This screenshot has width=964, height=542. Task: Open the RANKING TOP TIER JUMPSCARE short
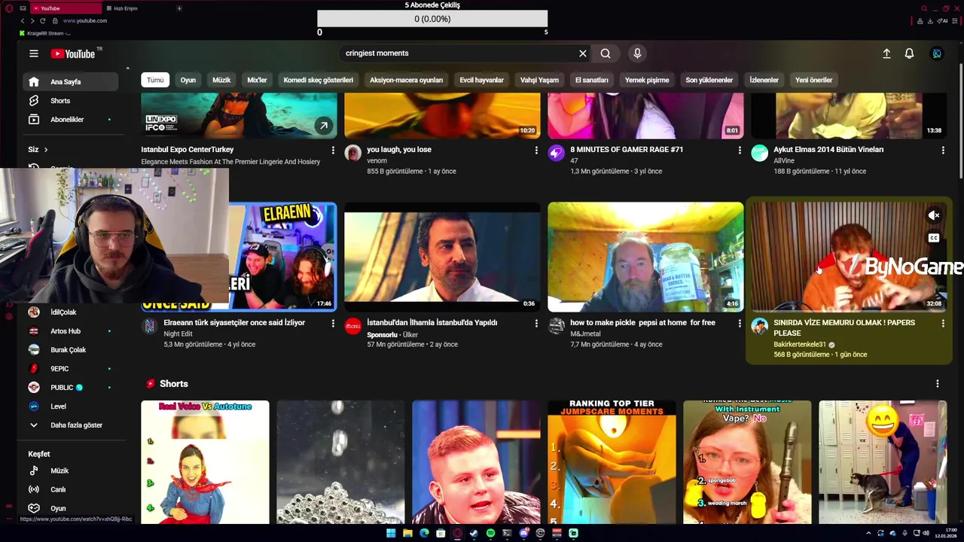[612, 461]
